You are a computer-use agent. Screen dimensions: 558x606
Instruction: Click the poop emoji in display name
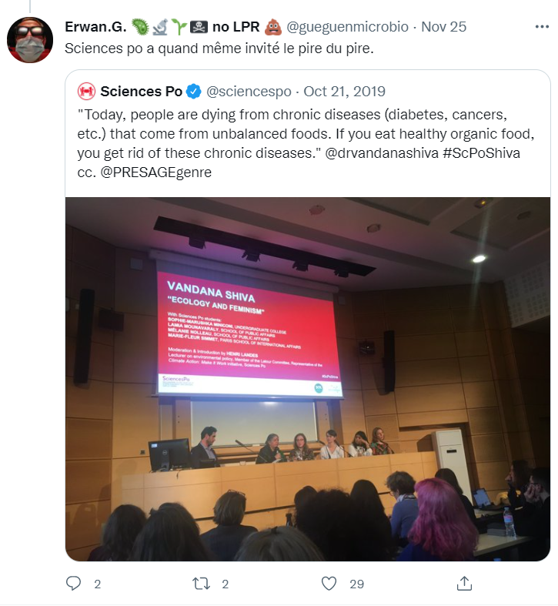(x=272, y=27)
